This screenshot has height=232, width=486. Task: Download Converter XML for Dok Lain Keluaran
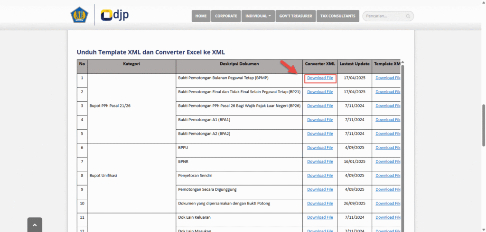[320, 217]
